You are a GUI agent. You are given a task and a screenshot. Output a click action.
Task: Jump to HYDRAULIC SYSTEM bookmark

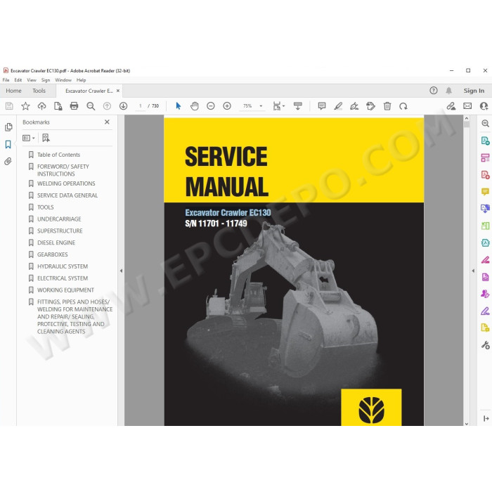pyautogui.click(x=63, y=266)
